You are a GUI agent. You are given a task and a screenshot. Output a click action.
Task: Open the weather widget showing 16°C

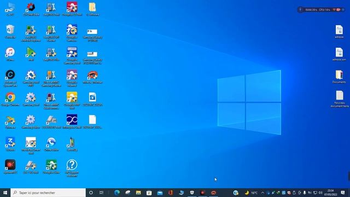[251, 193]
